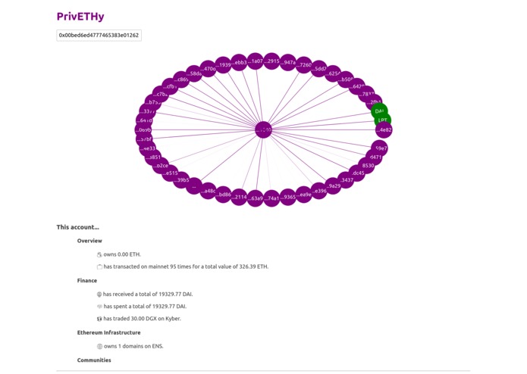Image resolution: width=527 pixels, height=374 pixels.
Task: Click the ...c7b2 address node
Action: pyautogui.click(x=161, y=94)
